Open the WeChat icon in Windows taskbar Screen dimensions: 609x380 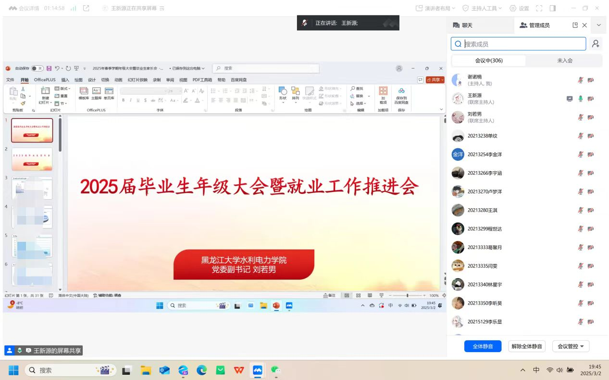tap(275, 370)
